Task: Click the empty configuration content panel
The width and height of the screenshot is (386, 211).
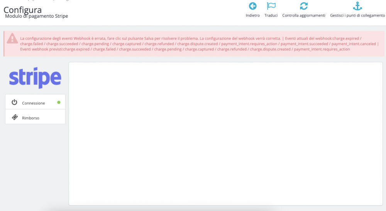Action: pos(226,134)
